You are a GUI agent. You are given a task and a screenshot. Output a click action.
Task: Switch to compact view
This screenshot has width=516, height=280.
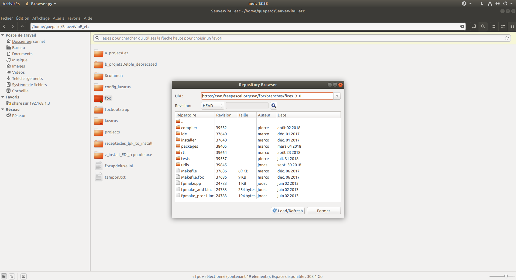[512, 26]
